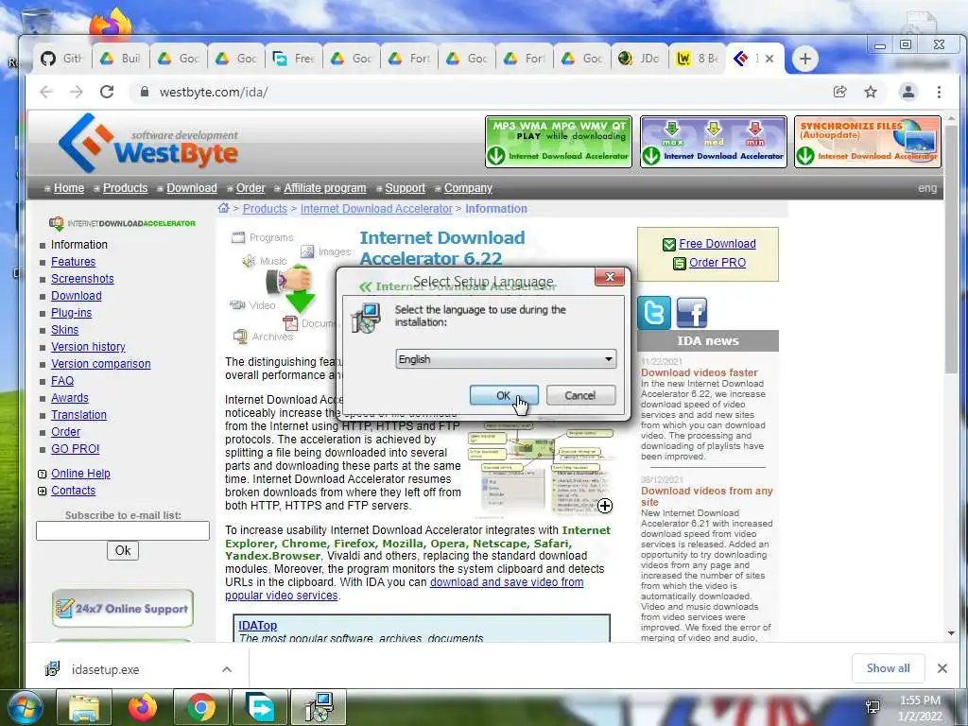This screenshot has height=726, width=968.
Task: Click OK in Select Setup Language dialog
Action: [504, 396]
